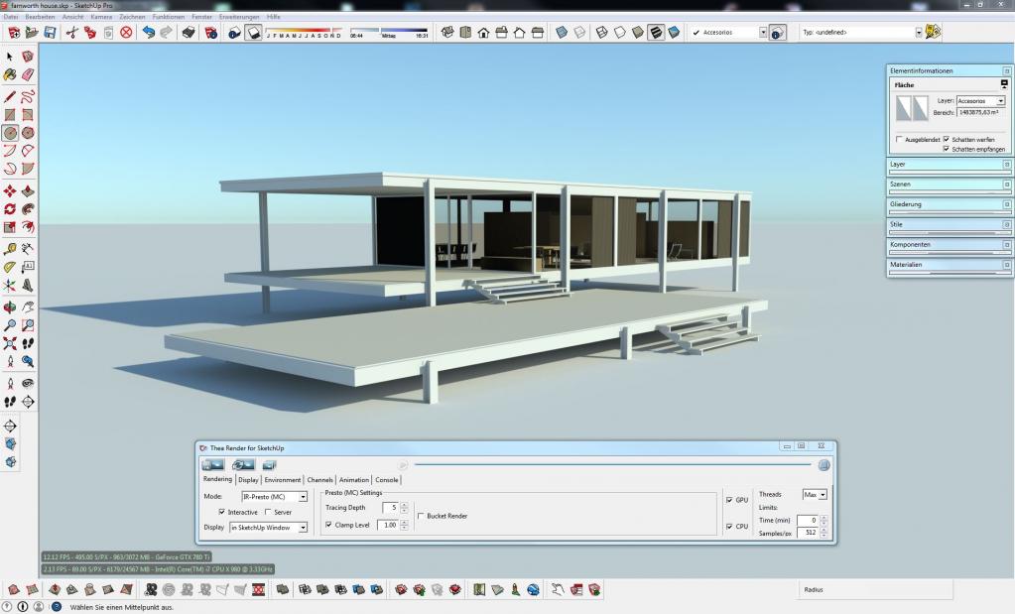Choose the Move tool
1015x614 pixels.
(x=10, y=191)
